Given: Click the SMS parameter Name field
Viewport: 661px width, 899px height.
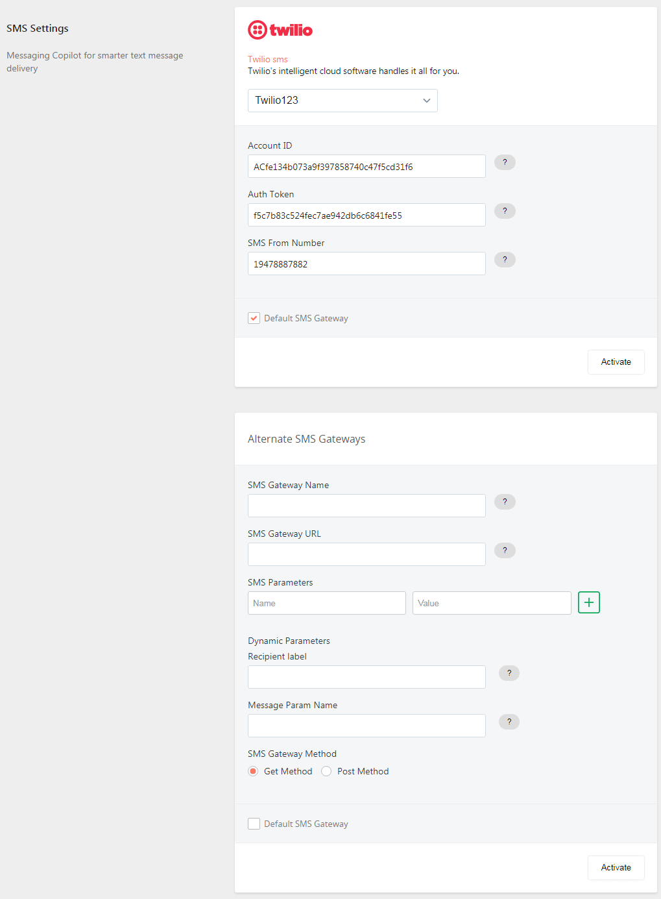Looking at the screenshot, I should click(x=327, y=603).
